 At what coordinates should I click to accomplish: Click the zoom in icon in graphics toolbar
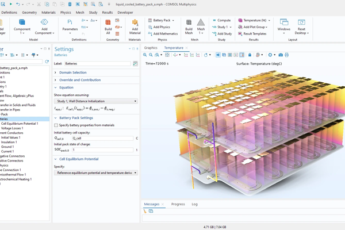145,55
